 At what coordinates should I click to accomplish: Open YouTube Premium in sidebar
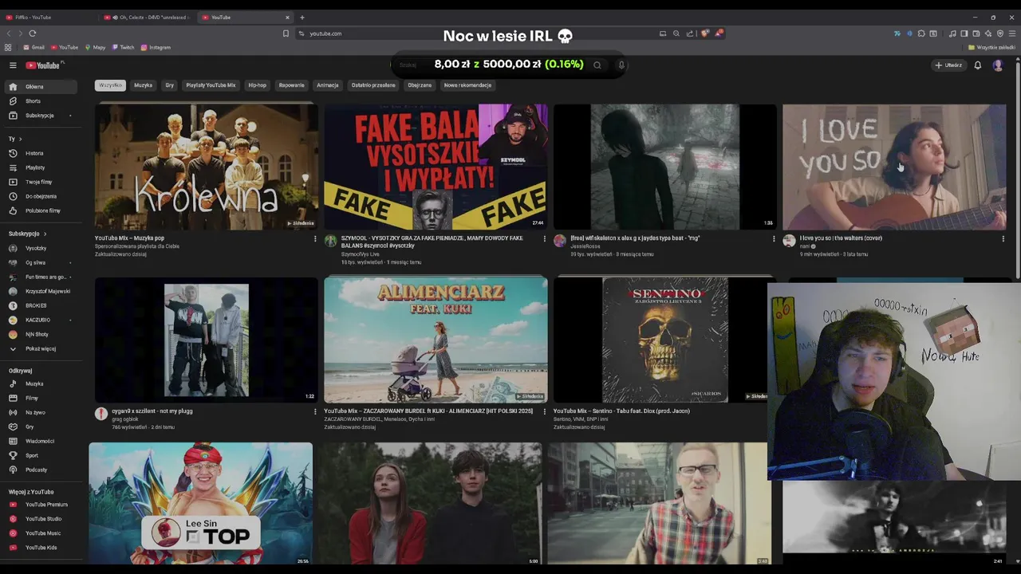(x=40, y=505)
